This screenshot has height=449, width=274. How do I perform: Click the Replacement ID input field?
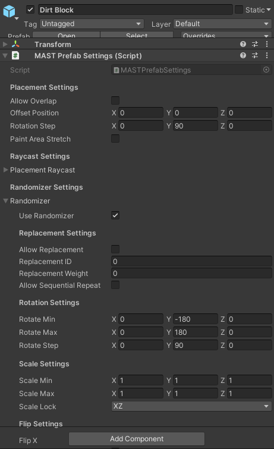click(x=191, y=262)
